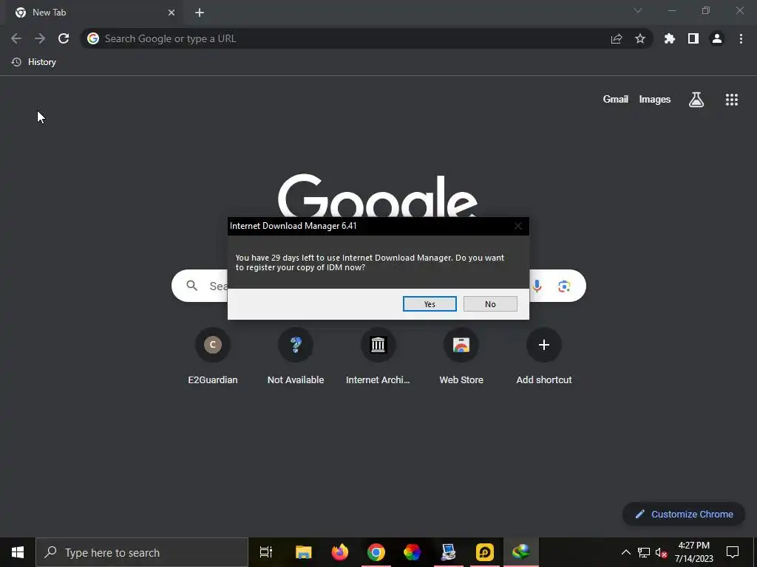757x567 pixels.
Task: Open the Chrome profile avatar menu
Action: (x=717, y=38)
